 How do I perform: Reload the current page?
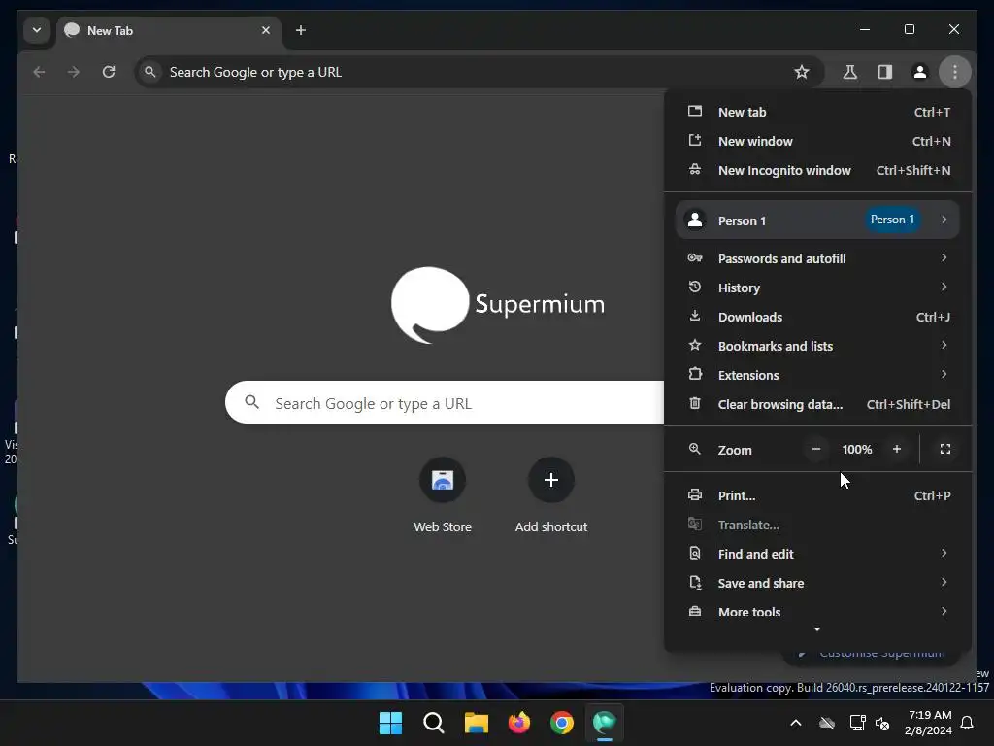(109, 72)
